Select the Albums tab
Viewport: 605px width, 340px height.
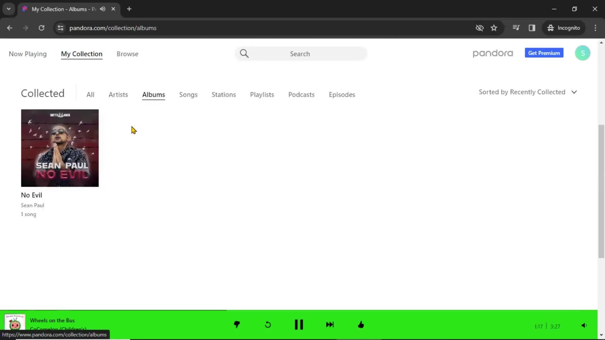154,95
